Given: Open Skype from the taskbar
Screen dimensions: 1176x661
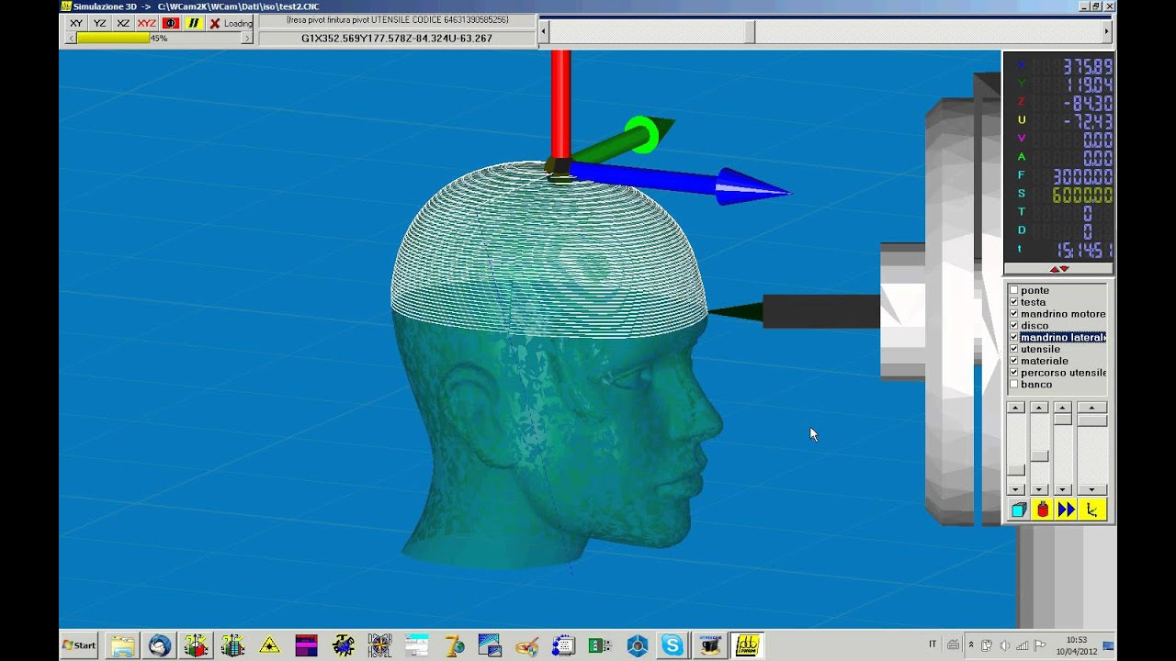Looking at the screenshot, I should click(x=673, y=645).
